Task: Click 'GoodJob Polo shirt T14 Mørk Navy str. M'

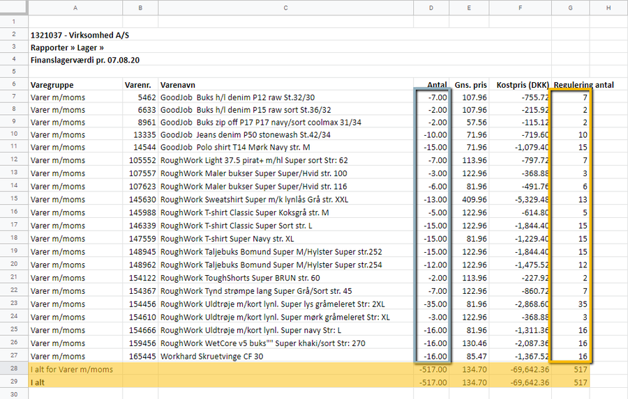Action: tap(235, 147)
